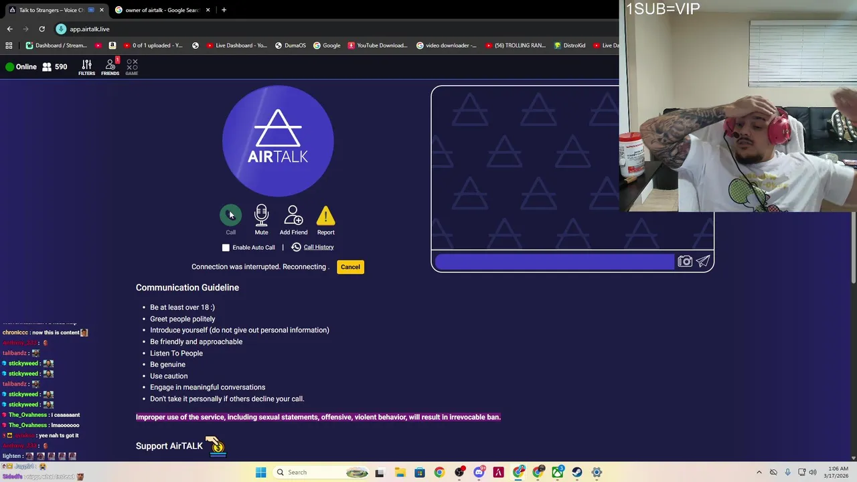Open a new browser tab

pyautogui.click(x=224, y=10)
